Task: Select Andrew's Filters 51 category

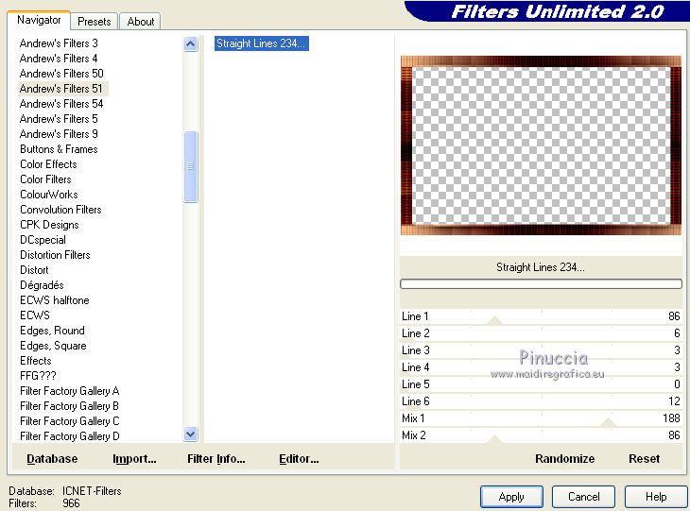Action: [x=61, y=89]
